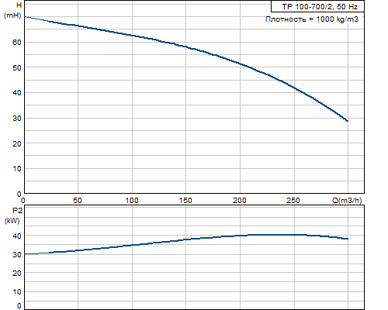Click the 30 tick on the head axis
The height and width of the screenshot is (310, 388).
point(17,119)
